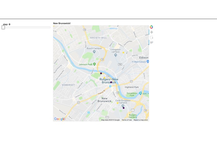The height and width of the screenshot is (154, 217).
Task: Click the step slider handle
Action: (3, 27)
